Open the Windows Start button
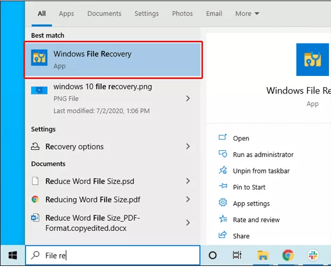331x267 pixels. [x=13, y=255]
